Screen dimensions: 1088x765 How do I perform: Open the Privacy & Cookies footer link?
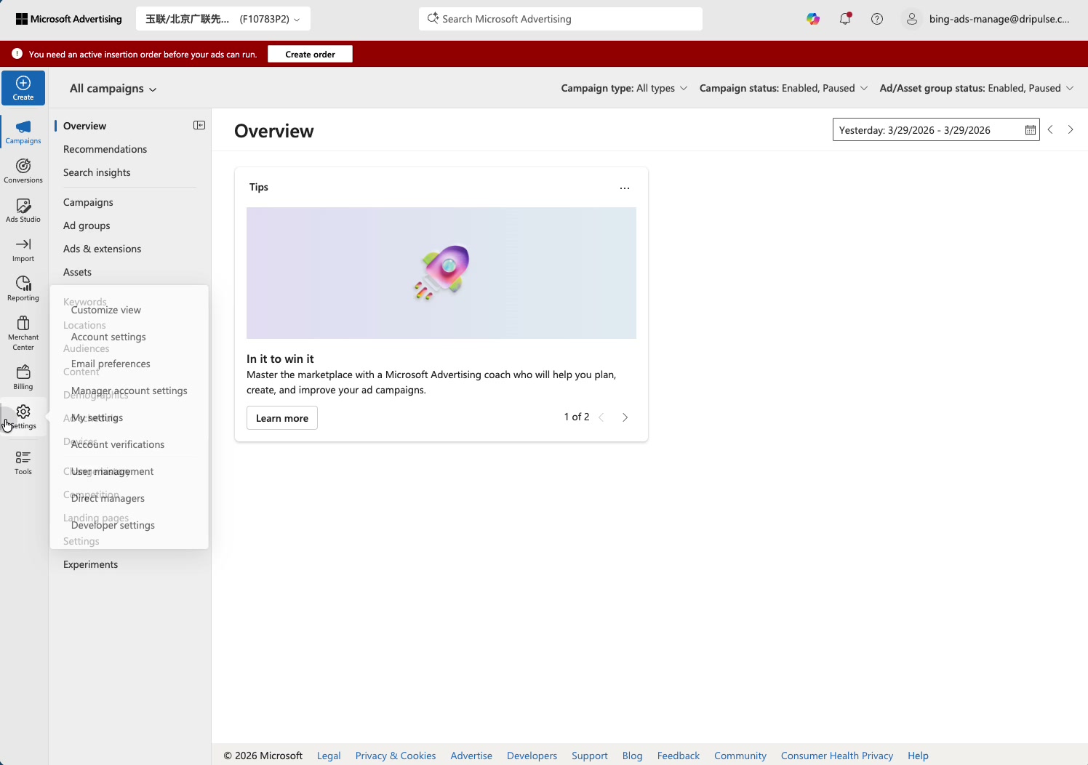[396, 756]
